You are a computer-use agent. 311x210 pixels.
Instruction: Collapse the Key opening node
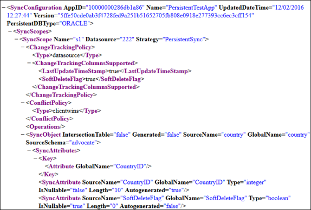tap(36, 158)
